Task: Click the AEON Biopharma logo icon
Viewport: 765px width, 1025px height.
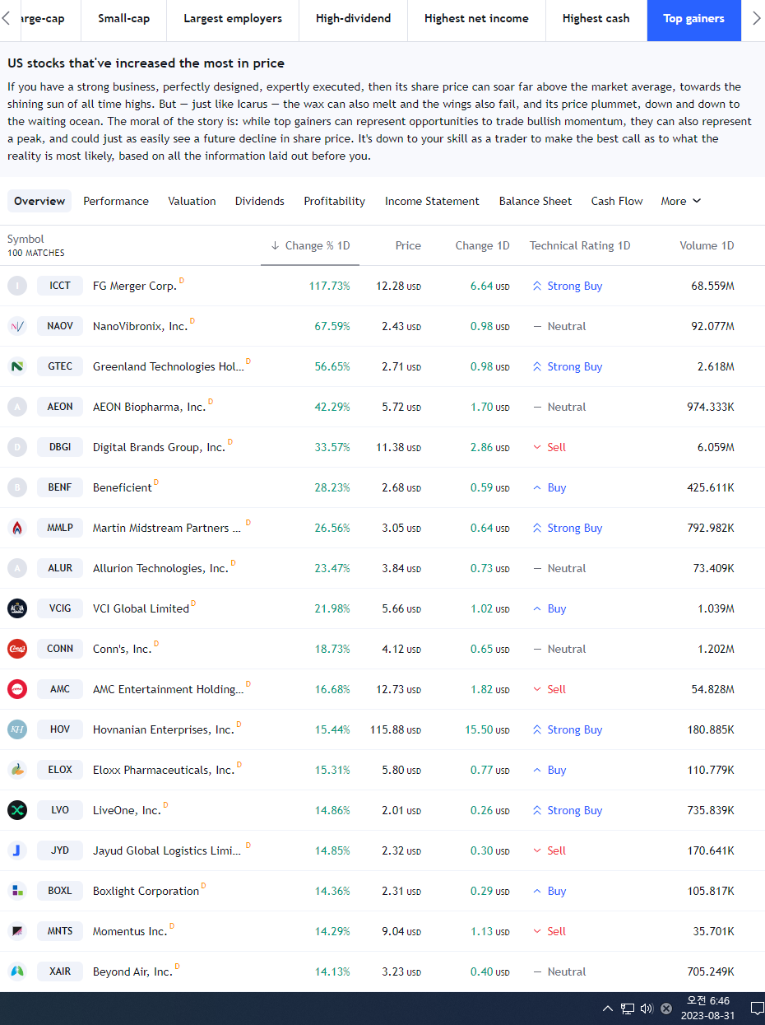Action: point(17,407)
